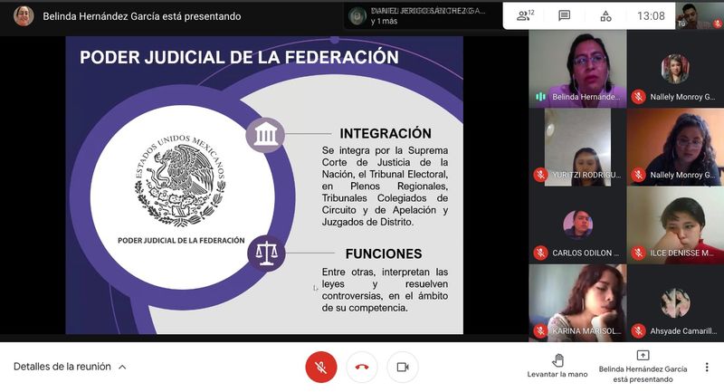Hang up the call
Viewport: 724px width, 392px height.
(x=361, y=367)
